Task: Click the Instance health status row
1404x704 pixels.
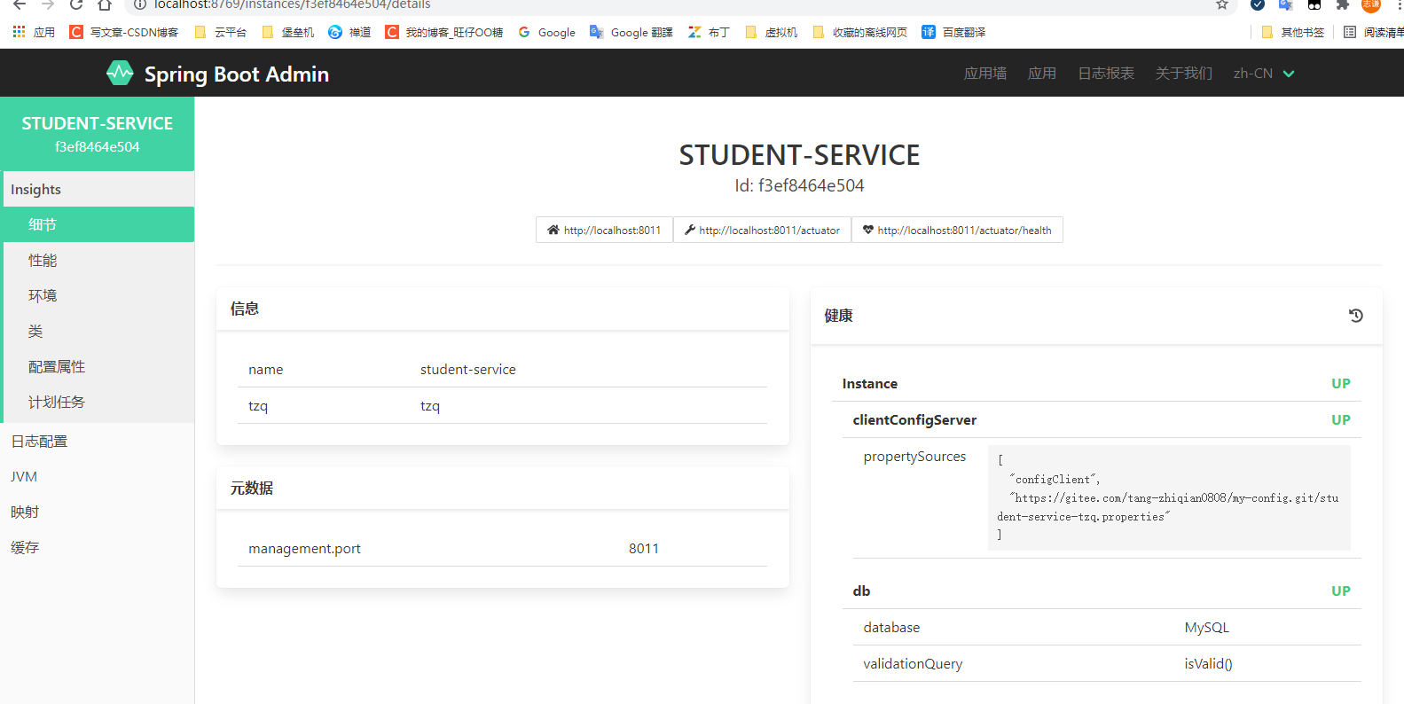Action: (1096, 383)
